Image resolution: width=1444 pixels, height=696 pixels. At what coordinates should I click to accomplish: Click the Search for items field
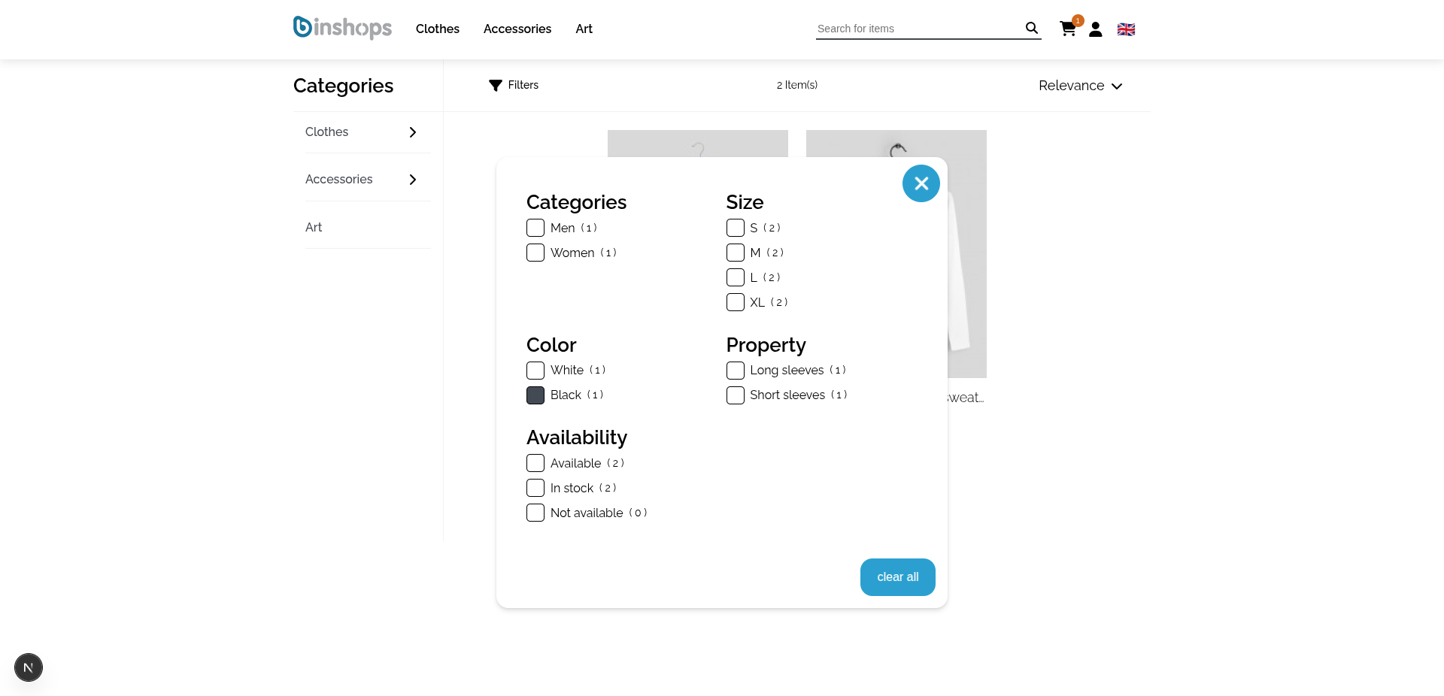pyautogui.click(x=918, y=29)
